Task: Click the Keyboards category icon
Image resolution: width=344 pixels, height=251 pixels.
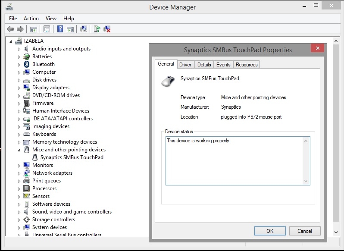Action: [x=27, y=134]
